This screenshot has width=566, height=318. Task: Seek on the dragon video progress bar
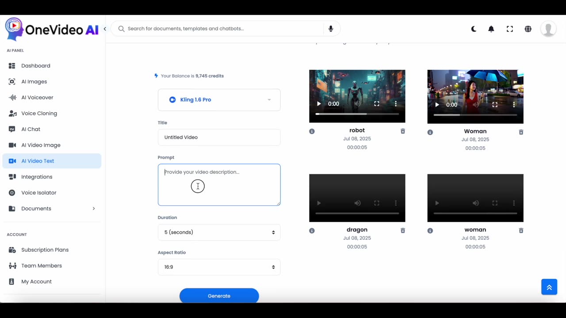coord(357,213)
